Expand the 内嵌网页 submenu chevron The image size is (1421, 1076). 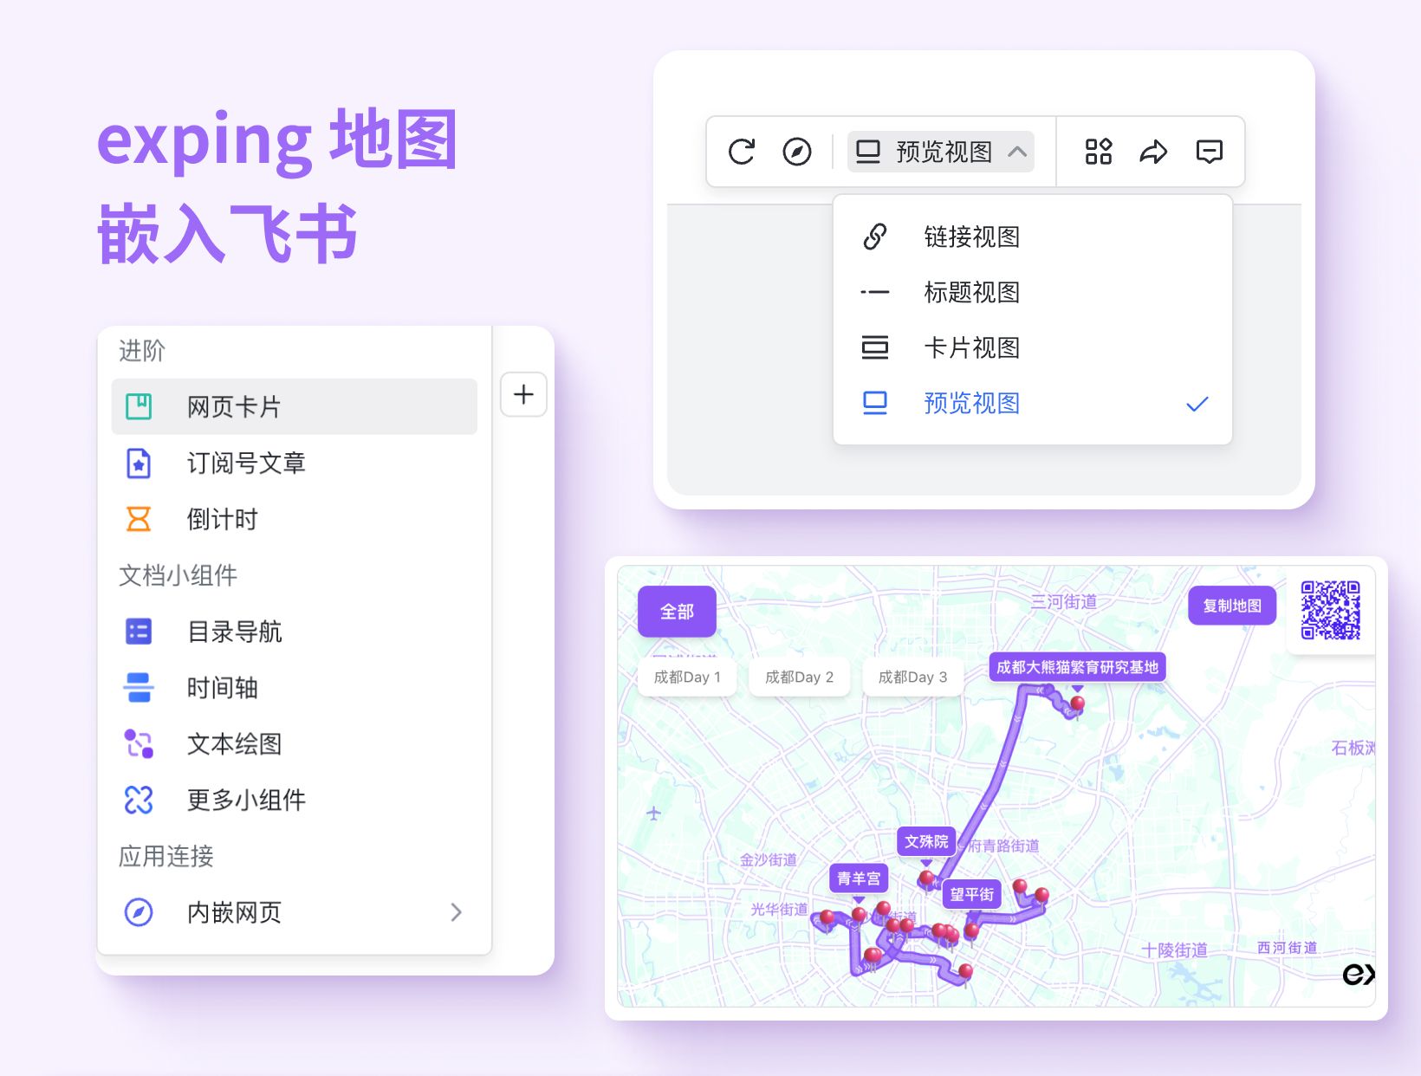coord(457,912)
